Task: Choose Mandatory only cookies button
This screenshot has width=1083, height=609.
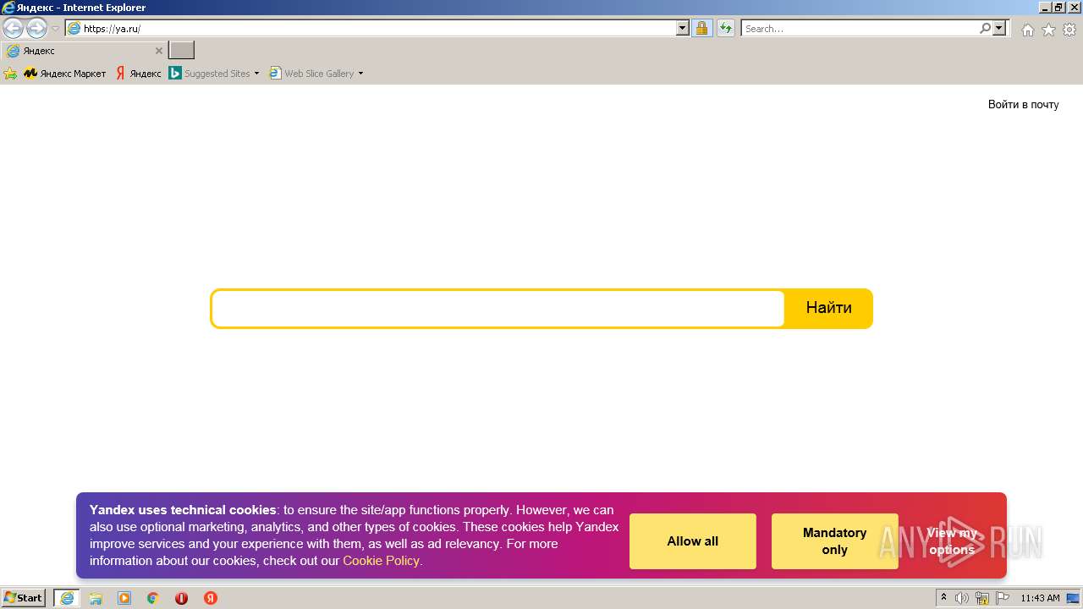Action: tap(834, 541)
